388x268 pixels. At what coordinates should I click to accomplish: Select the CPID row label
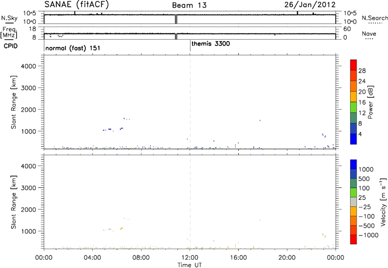(x=11, y=46)
